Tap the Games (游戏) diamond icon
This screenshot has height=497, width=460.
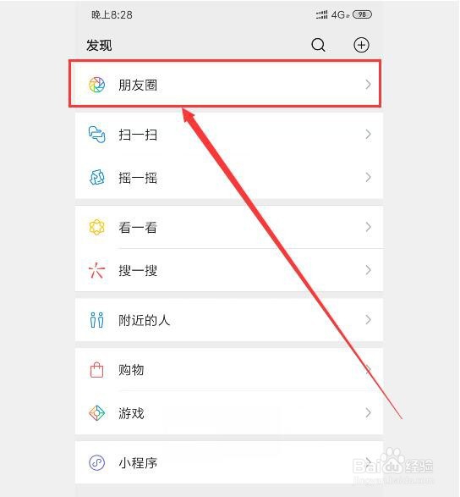tap(96, 413)
